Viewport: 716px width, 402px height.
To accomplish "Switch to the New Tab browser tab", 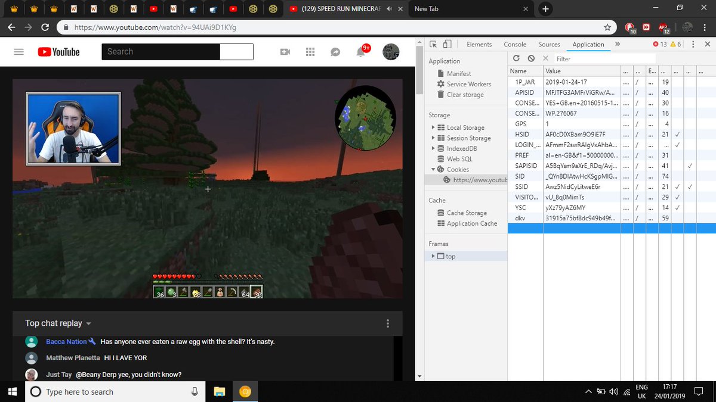I will (x=471, y=8).
